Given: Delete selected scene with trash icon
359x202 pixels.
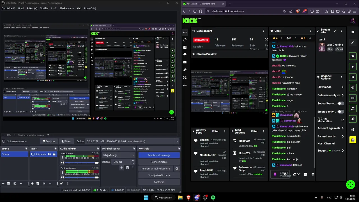Looking at the screenshot, I should [x=8, y=183].
